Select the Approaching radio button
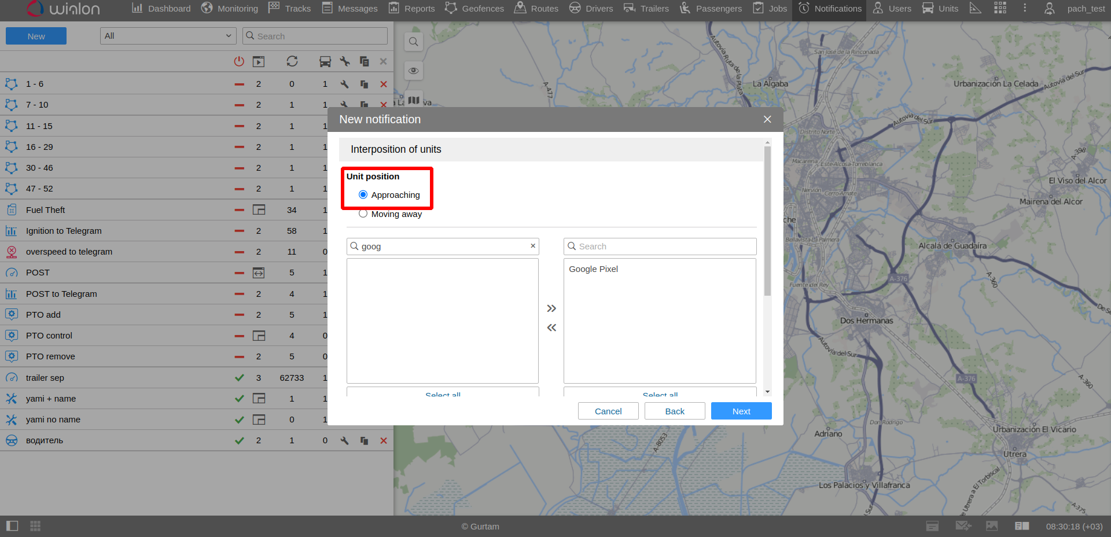The height and width of the screenshot is (537, 1111). pos(363,195)
